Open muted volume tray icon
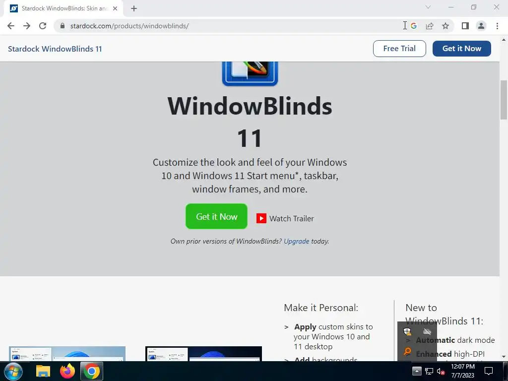This screenshot has height=381, width=508. pyautogui.click(x=441, y=371)
